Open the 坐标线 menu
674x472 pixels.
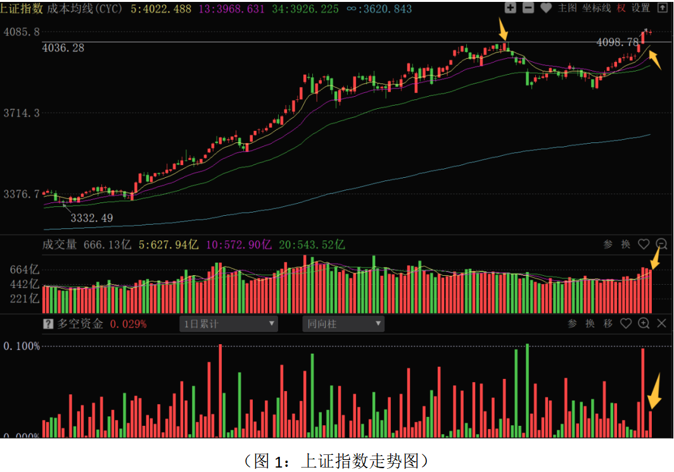[x=597, y=8]
